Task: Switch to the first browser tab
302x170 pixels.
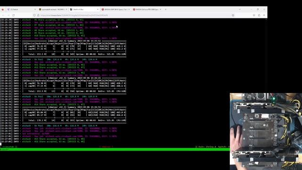Action: (x=22, y=9)
